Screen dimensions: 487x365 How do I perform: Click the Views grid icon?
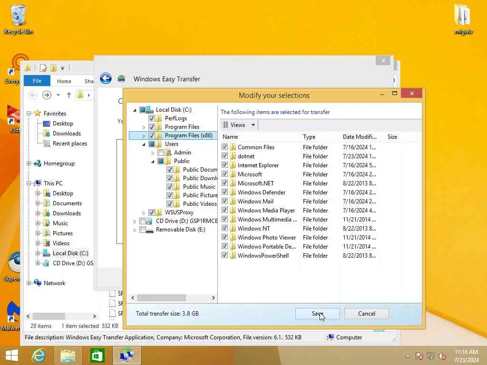[226, 125]
